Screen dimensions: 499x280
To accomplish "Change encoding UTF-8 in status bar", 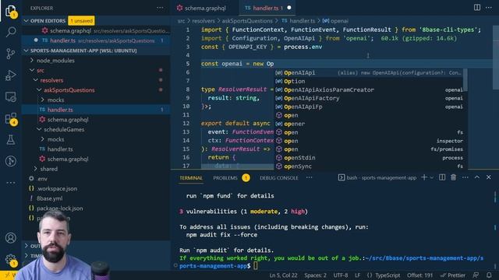I will pos(341,275).
